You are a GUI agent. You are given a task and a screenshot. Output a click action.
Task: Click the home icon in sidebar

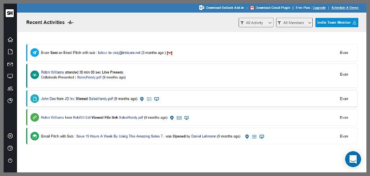[10, 40]
